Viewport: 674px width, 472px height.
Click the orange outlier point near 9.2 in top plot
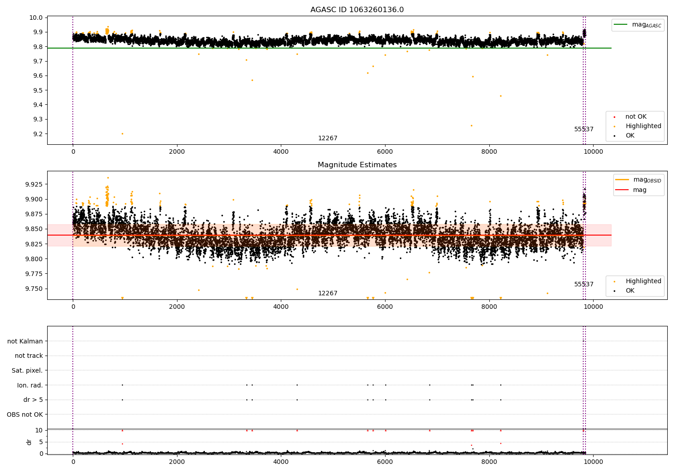click(x=122, y=134)
